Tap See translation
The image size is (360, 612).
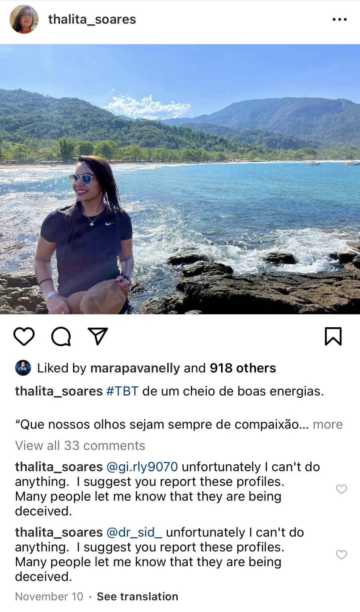pyautogui.click(x=138, y=596)
